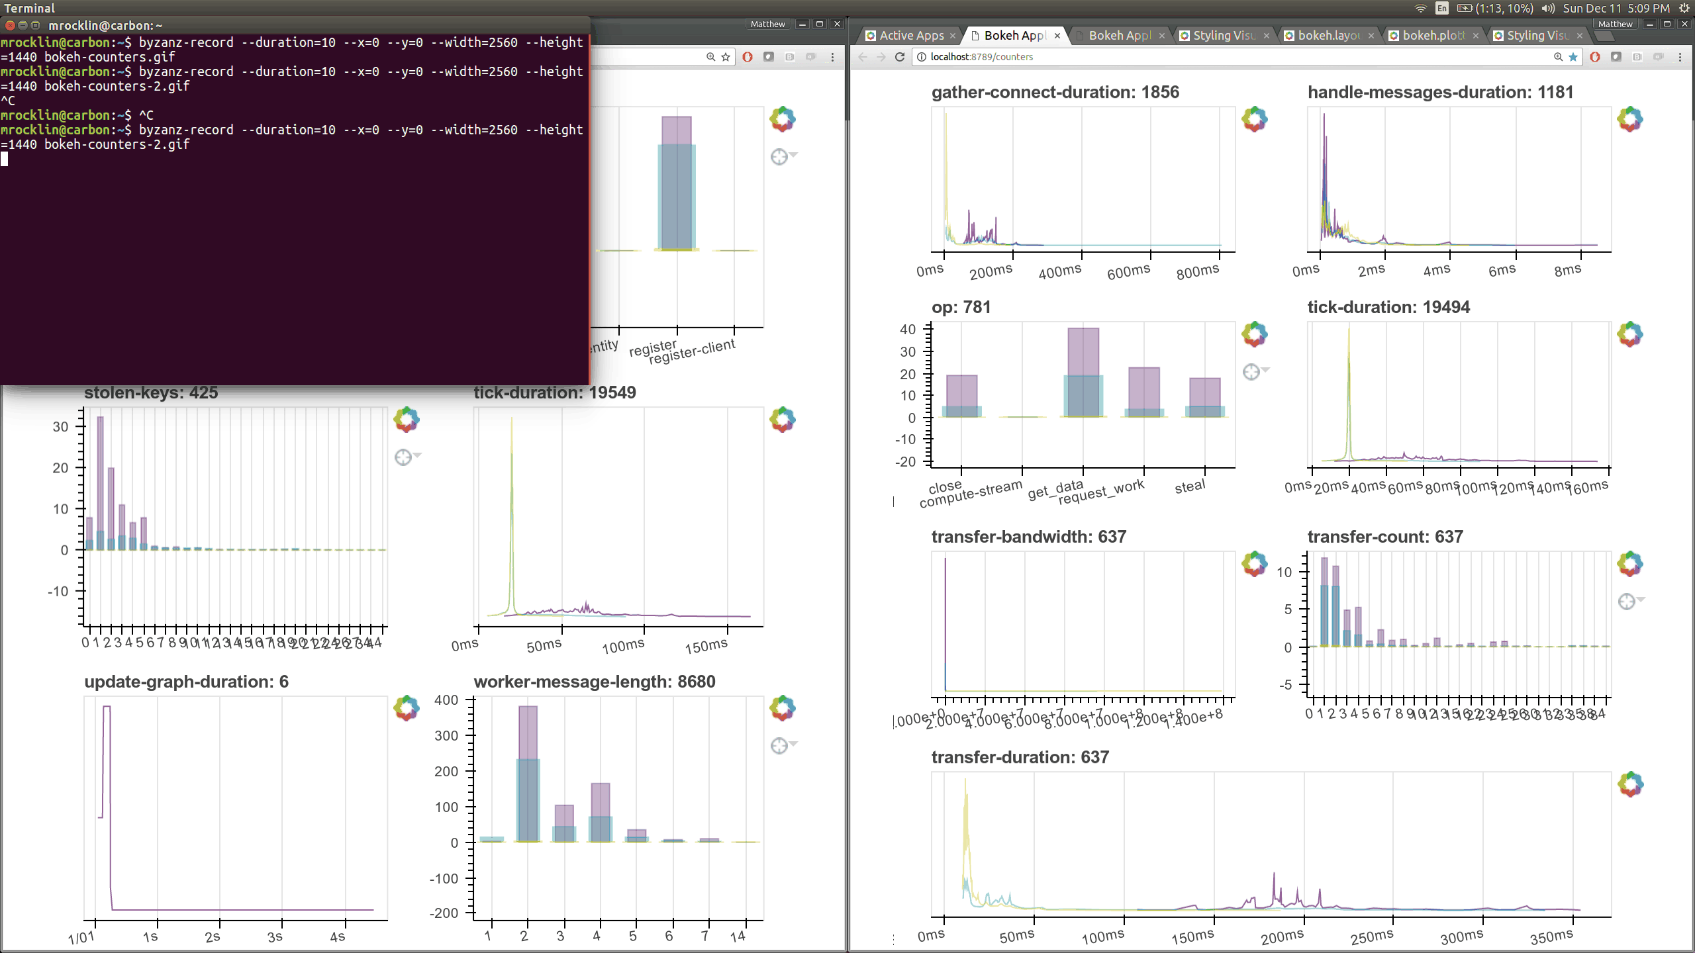This screenshot has width=1695, height=953.
Task: Toggle pan tool on stolen-keys plot
Action: pos(403,457)
